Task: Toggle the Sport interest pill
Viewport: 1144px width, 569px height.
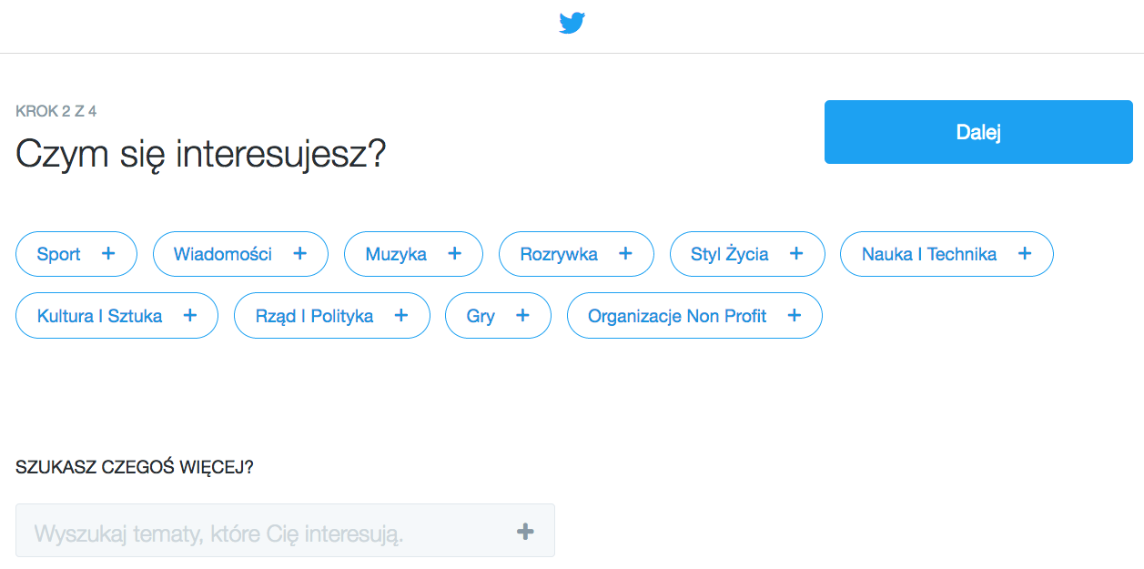Action: (76, 254)
